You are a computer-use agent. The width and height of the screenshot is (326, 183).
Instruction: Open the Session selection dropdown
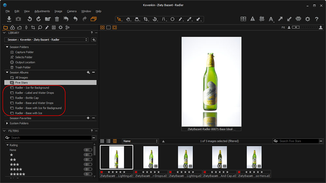click(x=46, y=40)
